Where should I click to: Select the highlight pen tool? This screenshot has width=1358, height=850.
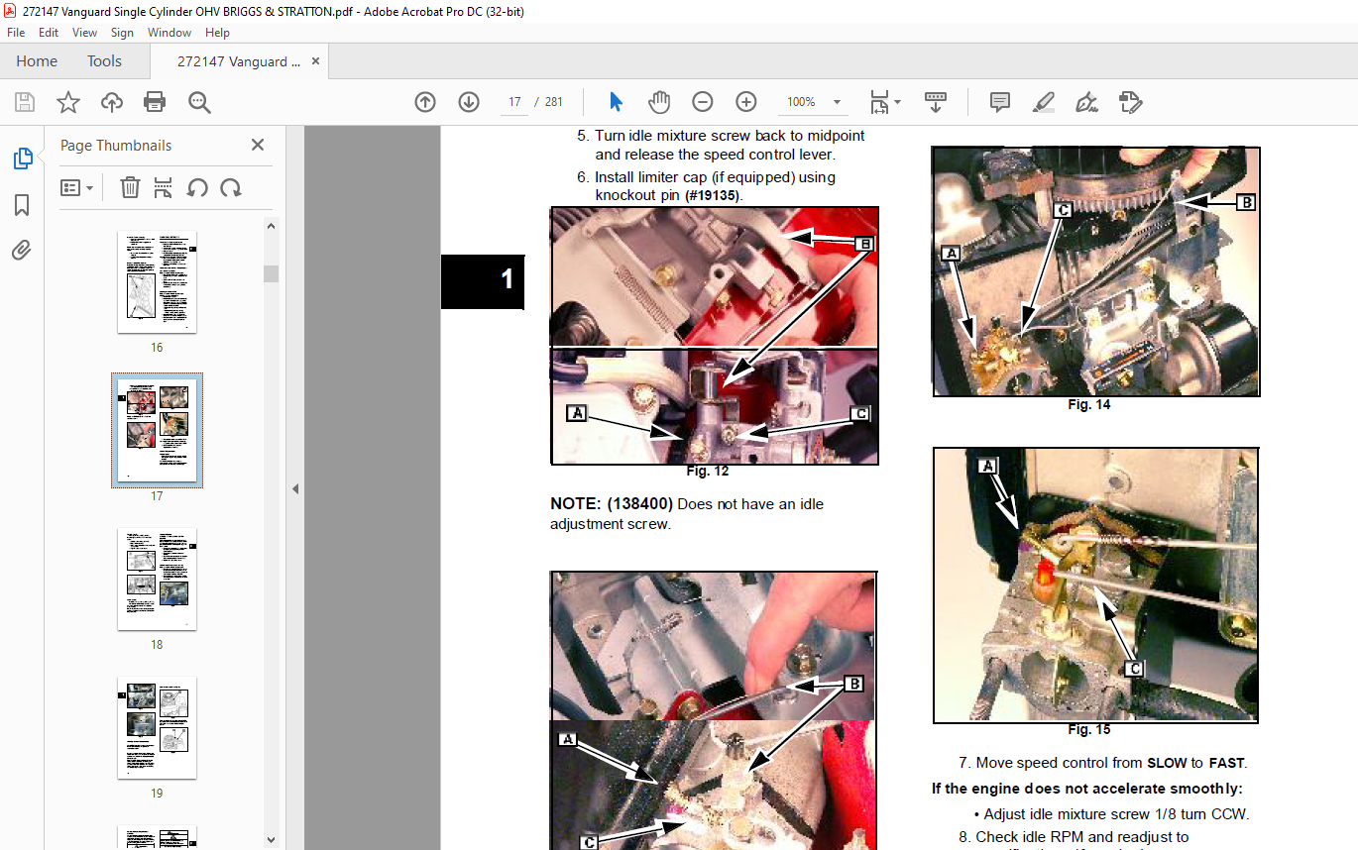pos(1044,102)
